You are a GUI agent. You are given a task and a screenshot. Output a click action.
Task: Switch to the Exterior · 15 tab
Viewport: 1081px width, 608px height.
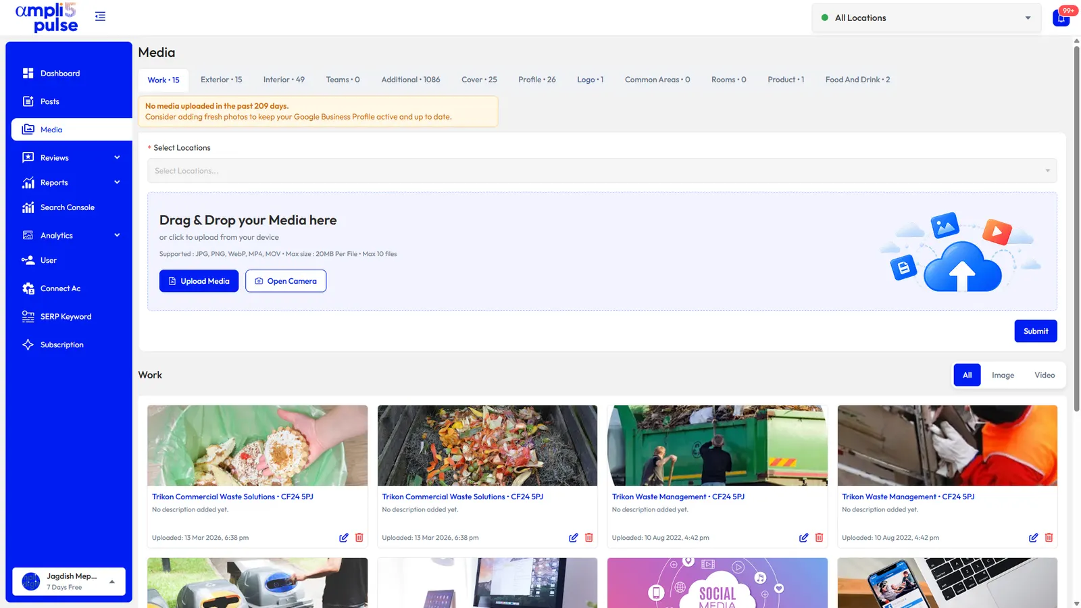(x=221, y=80)
